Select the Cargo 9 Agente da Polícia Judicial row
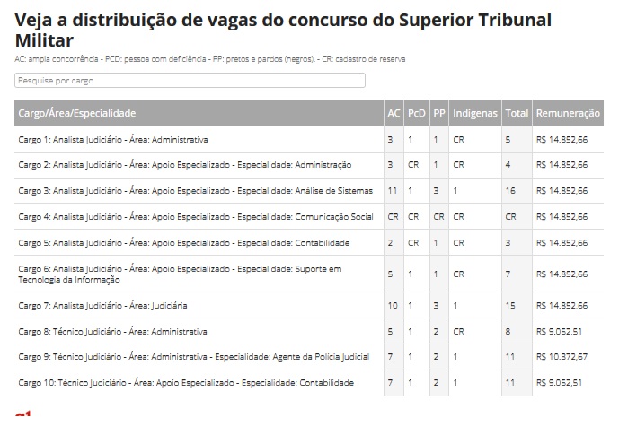 193,357
